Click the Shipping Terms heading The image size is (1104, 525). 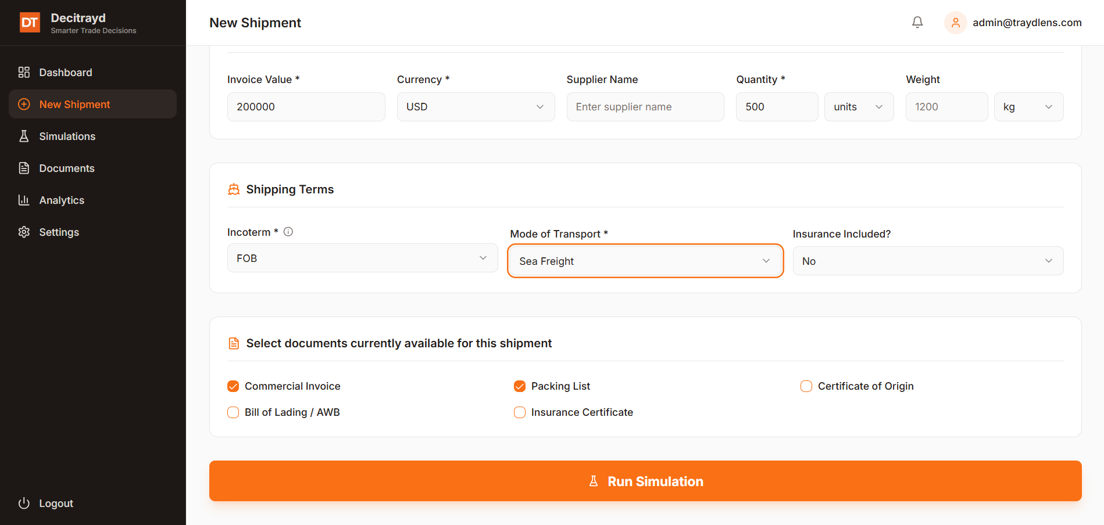click(290, 189)
